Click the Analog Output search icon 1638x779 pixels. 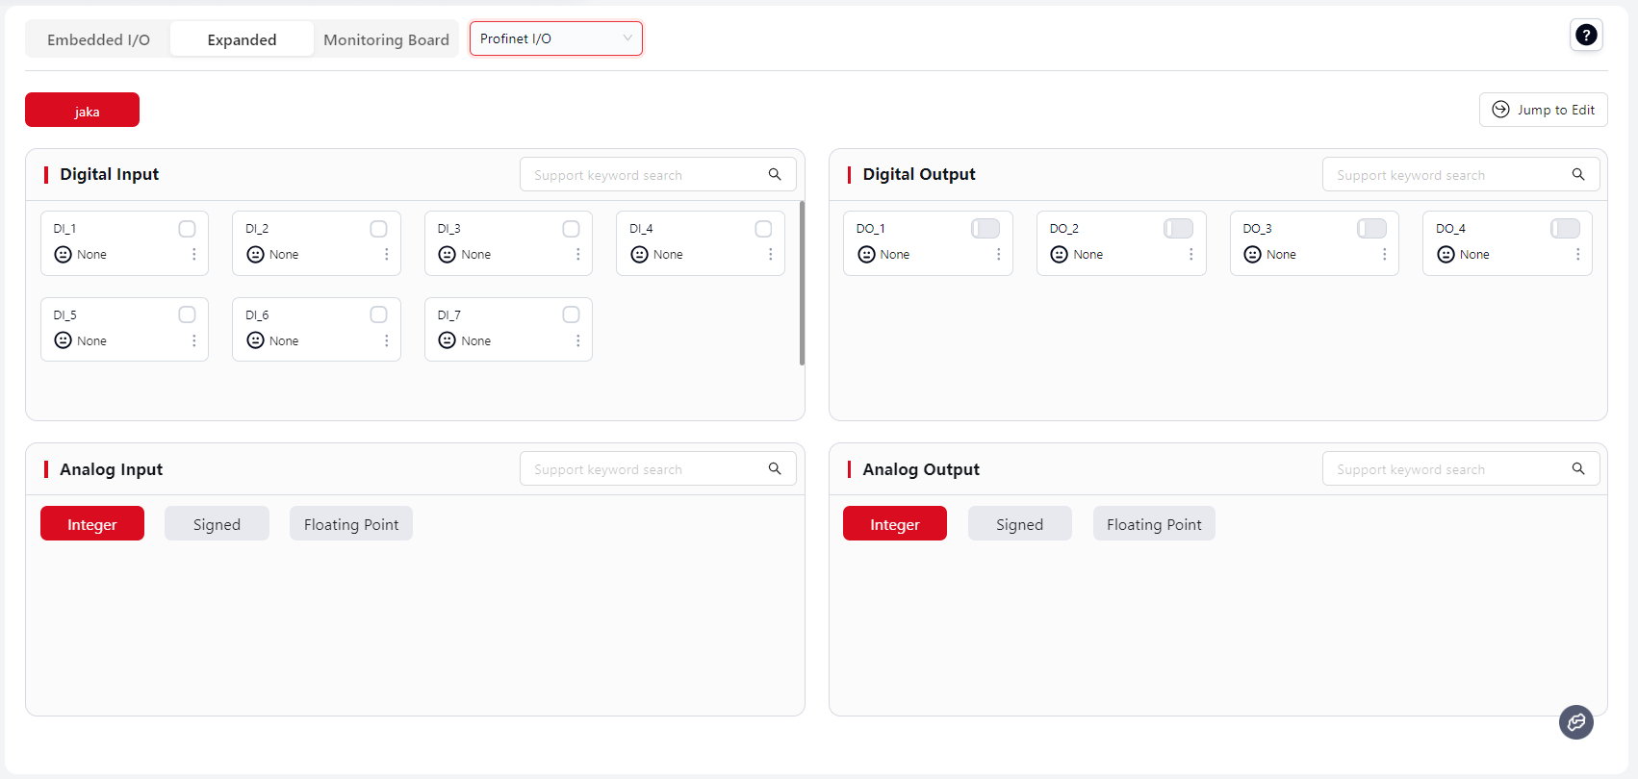[x=1578, y=468]
